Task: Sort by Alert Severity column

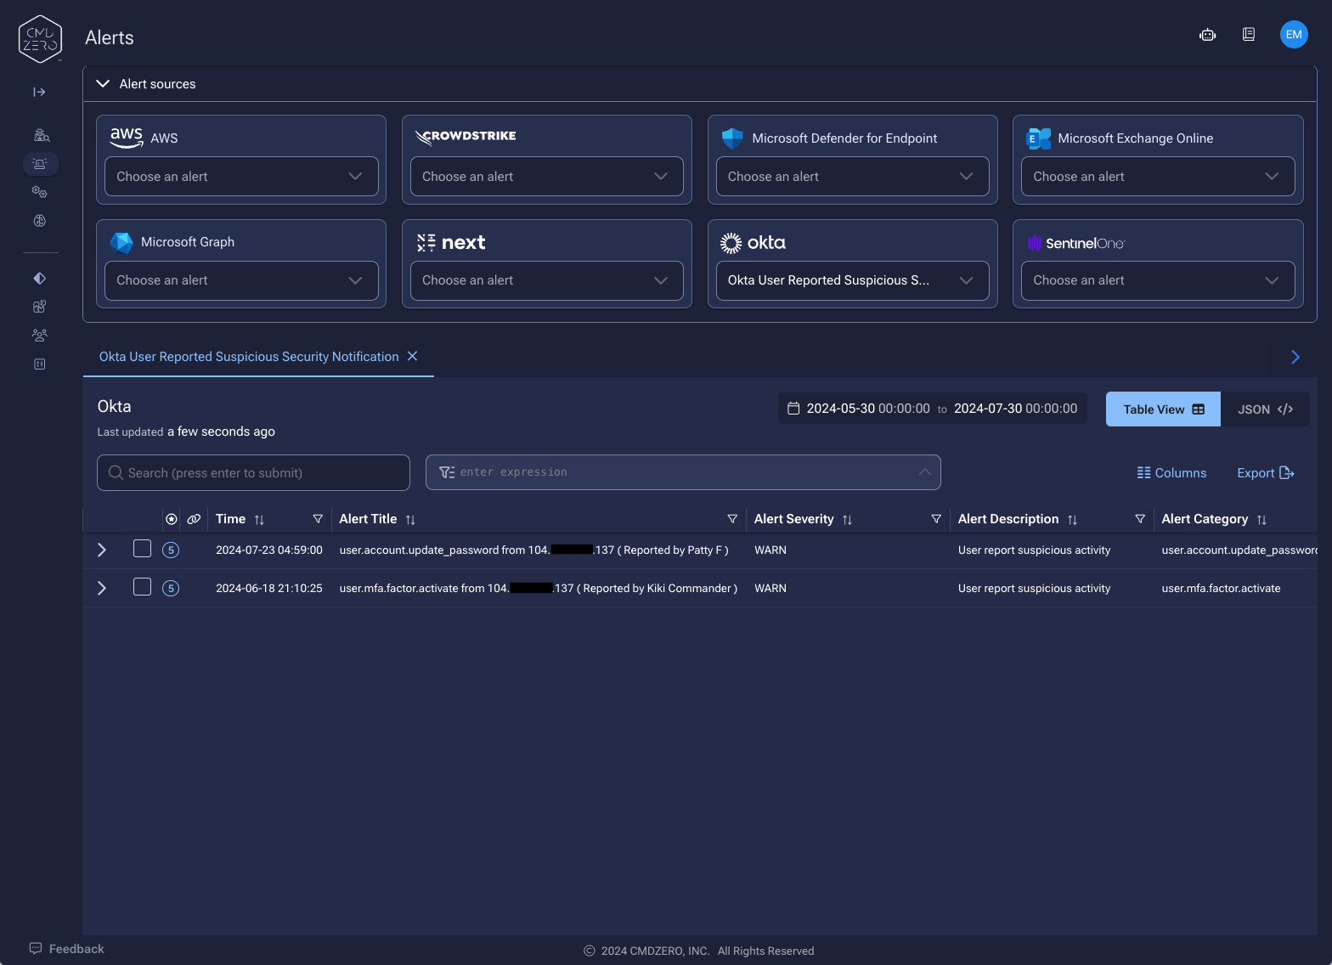Action: coord(847,520)
